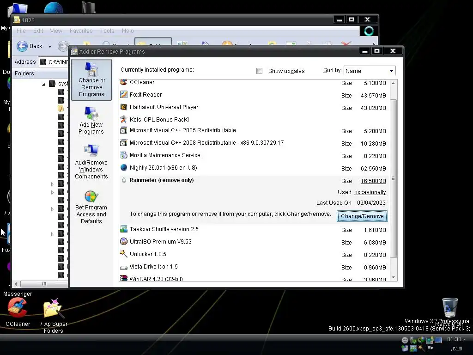Image resolution: width=473 pixels, height=355 pixels.
Task: Select Mozilla Maintenance Service icon
Action: pyautogui.click(x=124, y=155)
